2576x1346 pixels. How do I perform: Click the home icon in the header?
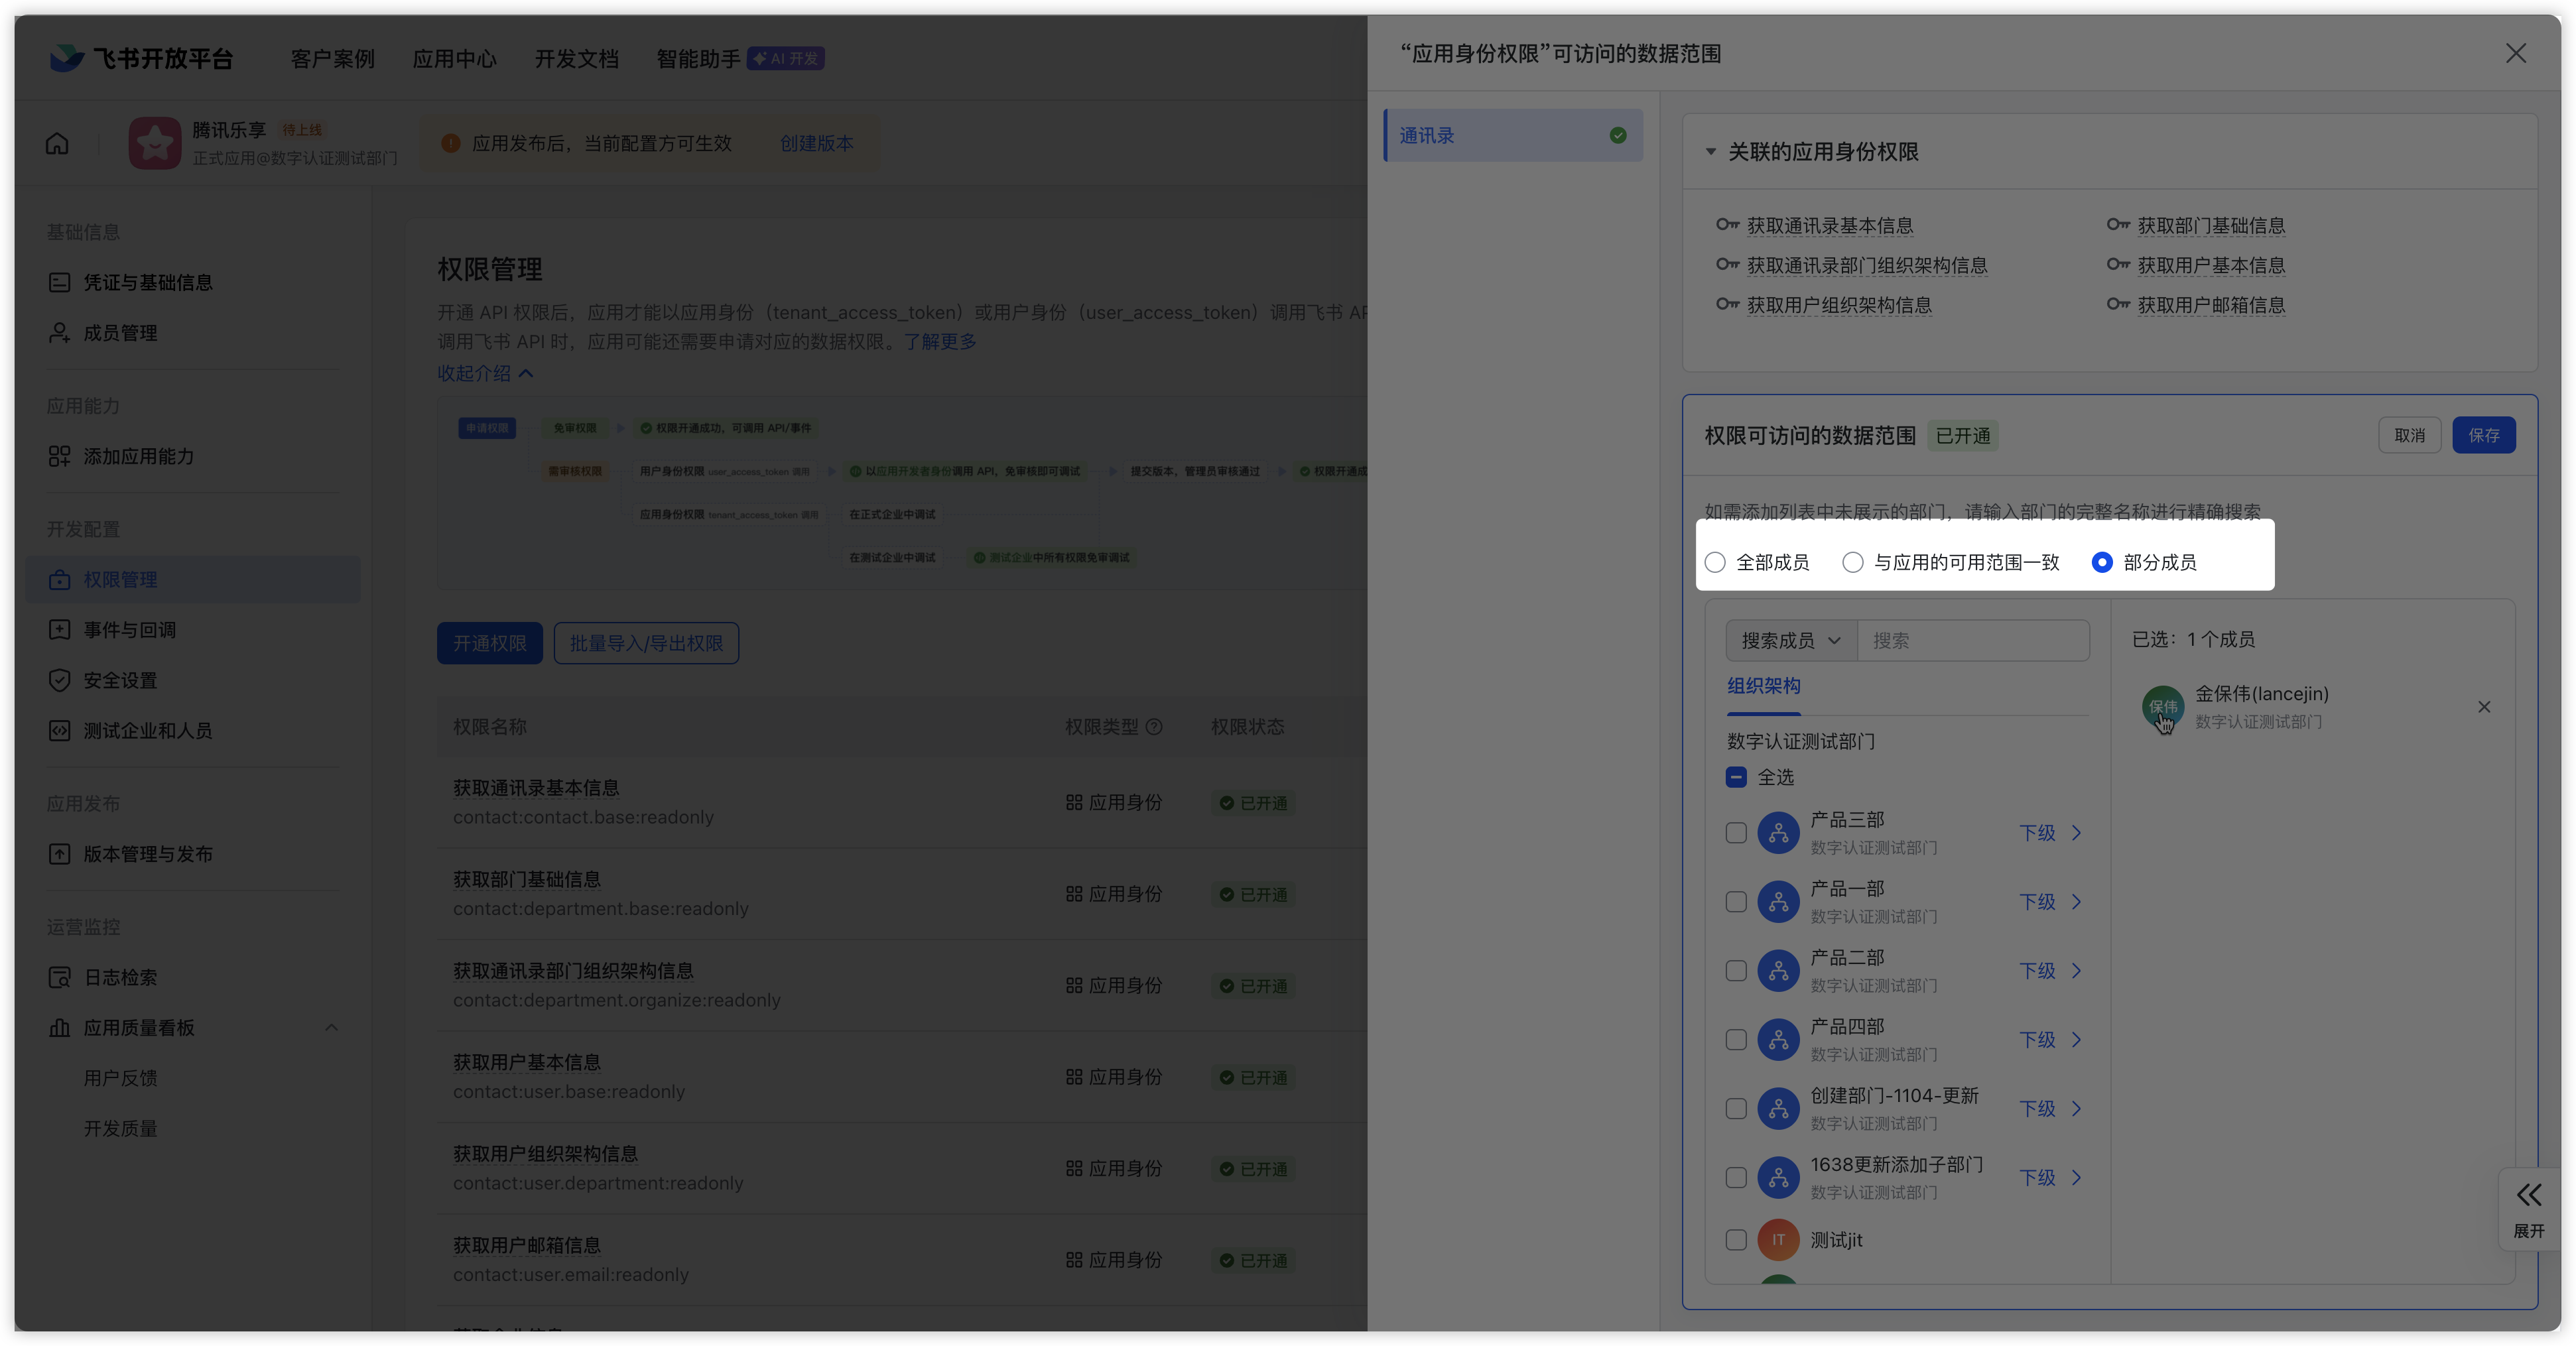point(57,144)
